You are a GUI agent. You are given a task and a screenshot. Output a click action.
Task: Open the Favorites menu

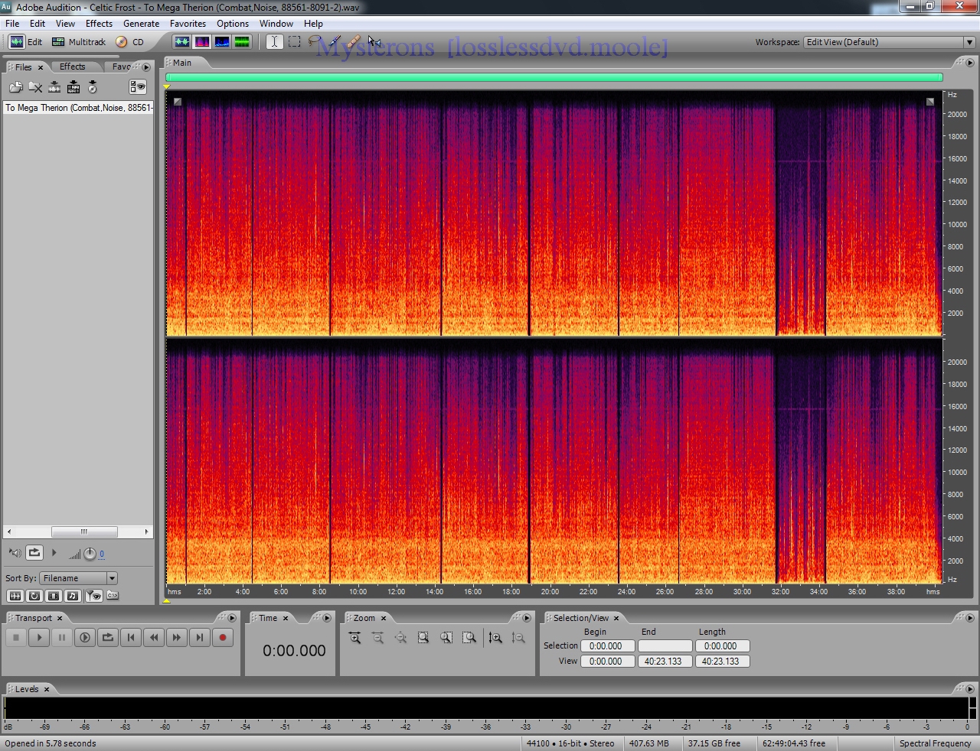188,24
